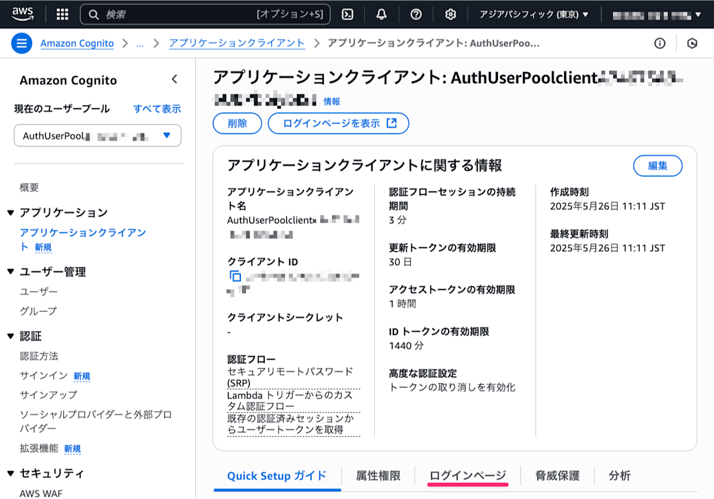
Task: Open アプリケーションクライアント in sidebar
Action: (x=83, y=239)
